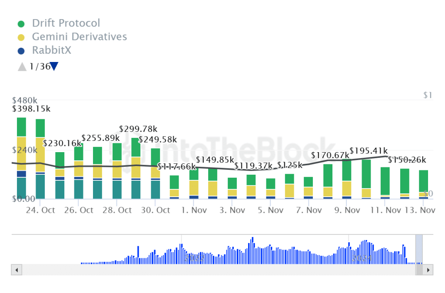
Task: Click the 5. Nov axis label
Action: (x=270, y=210)
